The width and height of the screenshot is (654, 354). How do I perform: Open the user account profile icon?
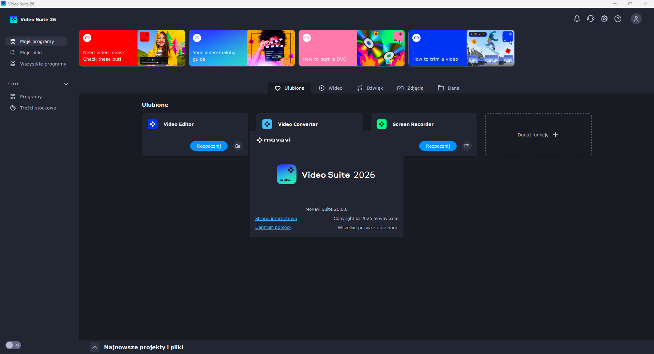(x=636, y=19)
